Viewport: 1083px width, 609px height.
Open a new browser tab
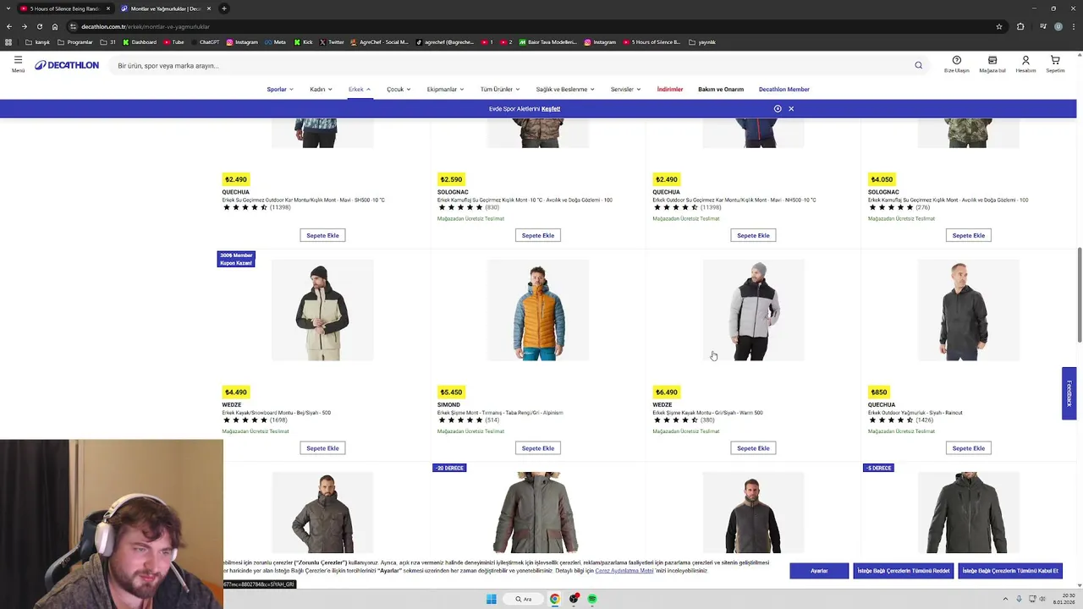(224, 8)
